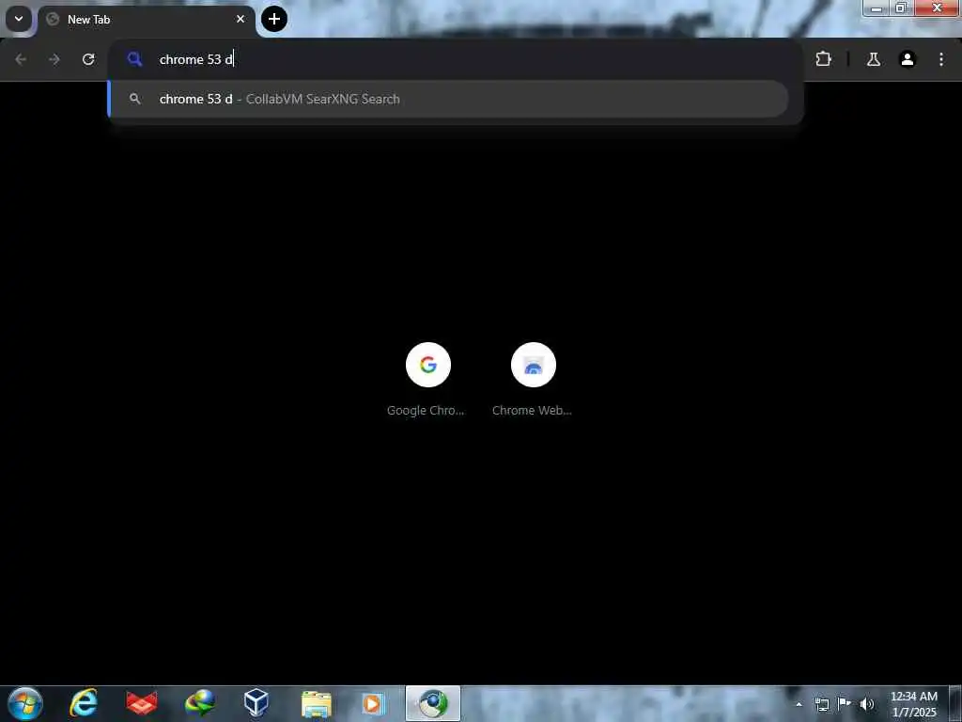This screenshot has width=962, height=722.
Task: Close the browser window
Action: coord(937,8)
